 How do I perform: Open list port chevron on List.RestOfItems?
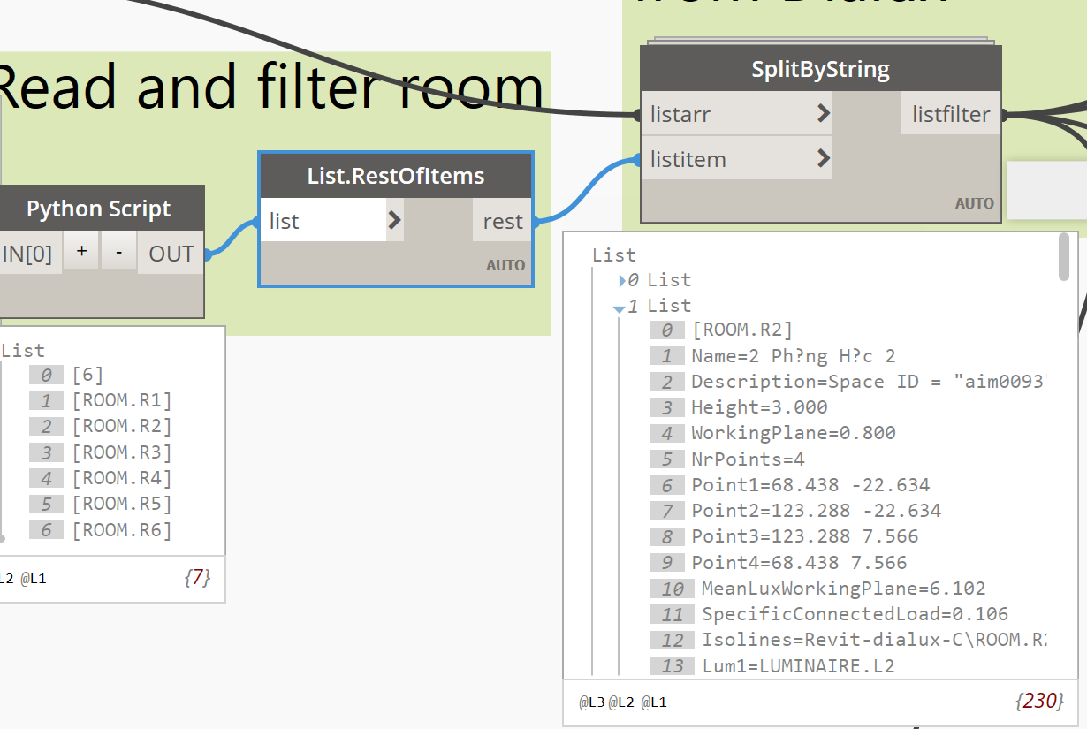pos(394,220)
